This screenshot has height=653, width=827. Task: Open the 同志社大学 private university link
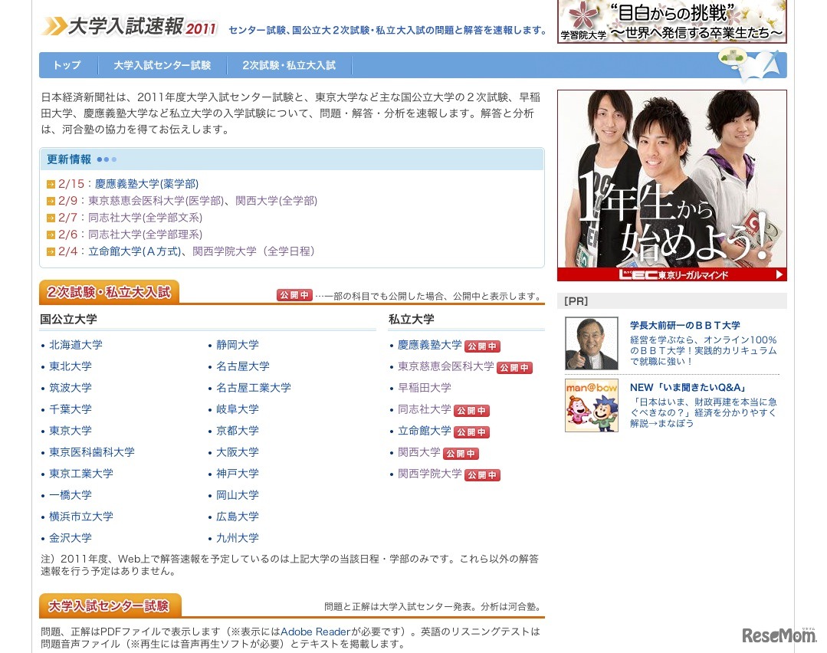coord(425,409)
